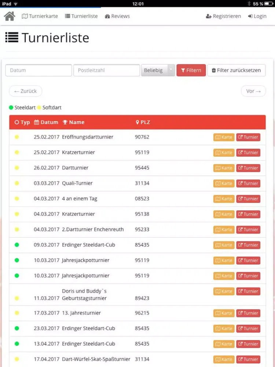Expand the Beliebig type dropdown

click(x=158, y=70)
